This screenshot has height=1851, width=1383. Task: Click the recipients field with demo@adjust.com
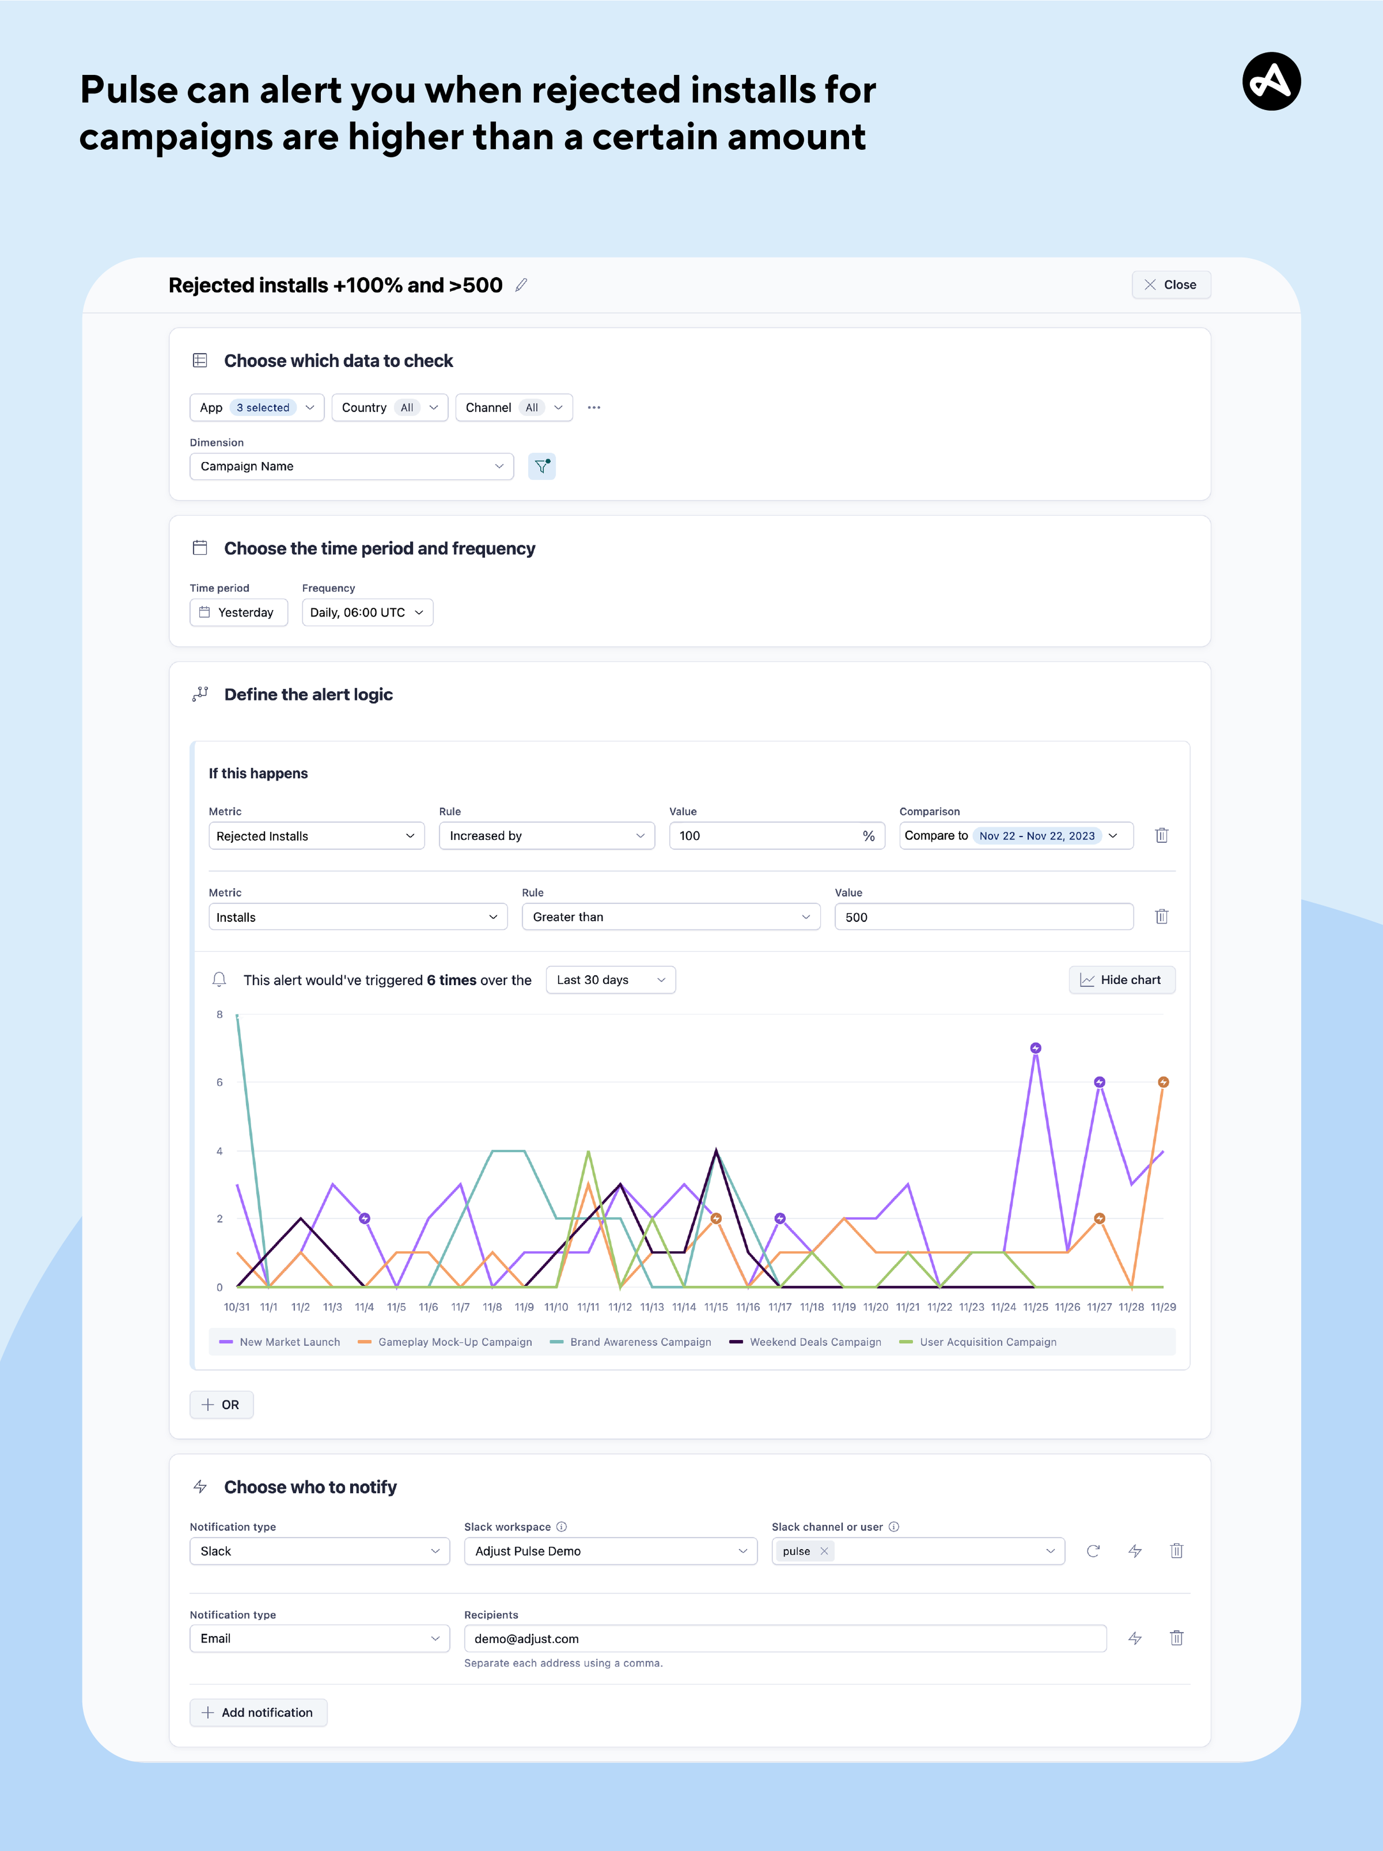pos(786,1638)
